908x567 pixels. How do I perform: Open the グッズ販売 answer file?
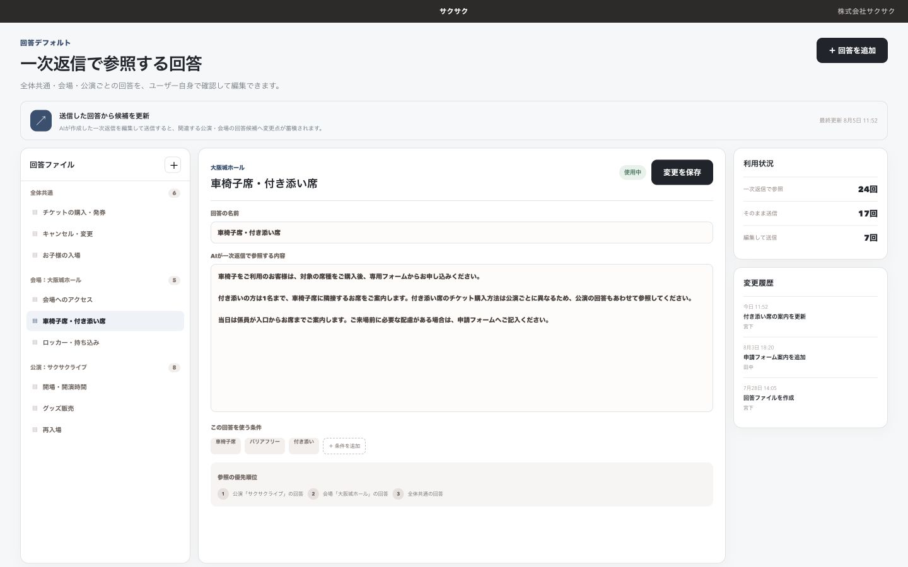coord(105,408)
